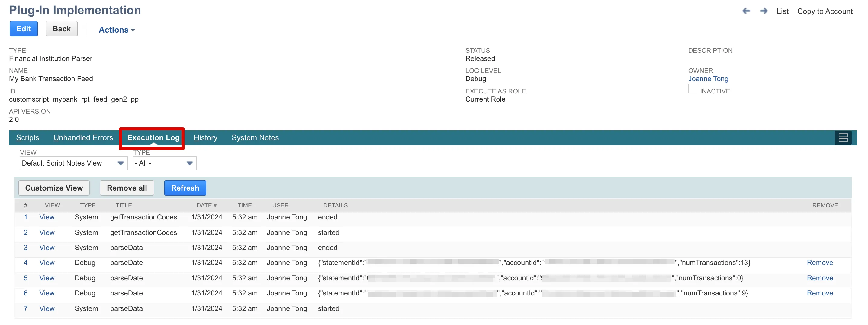
Task: Open View link for log row 6
Action: 47,293
